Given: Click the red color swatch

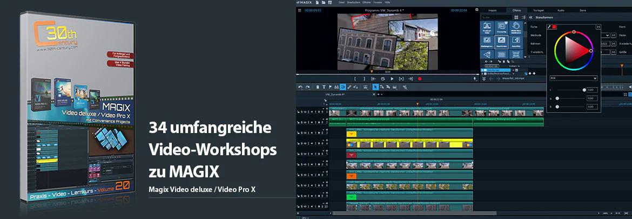Looking at the screenshot, I should tap(554, 26).
